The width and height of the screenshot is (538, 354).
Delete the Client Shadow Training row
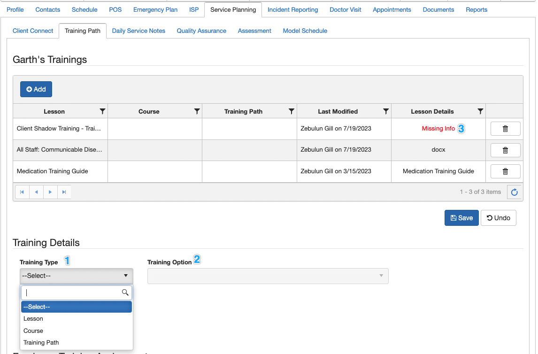point(505,129)
